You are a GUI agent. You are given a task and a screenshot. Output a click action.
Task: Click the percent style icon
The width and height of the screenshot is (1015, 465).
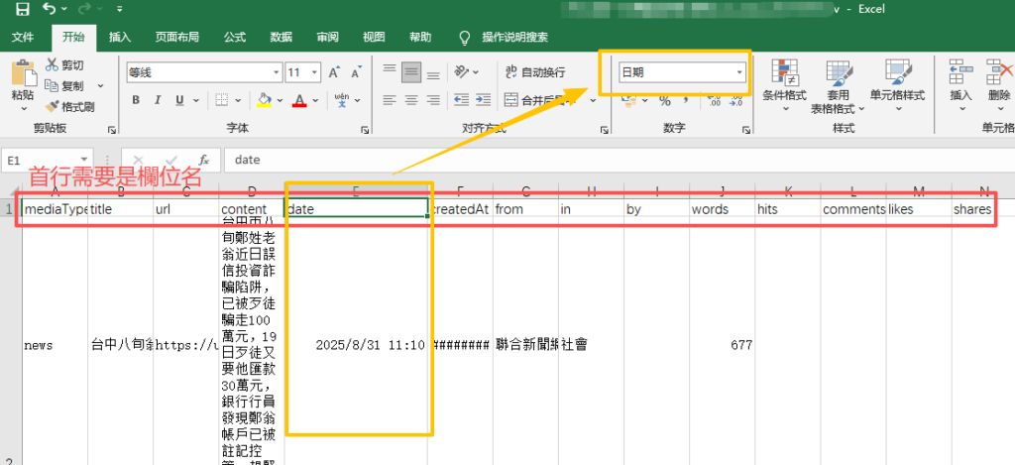click(x=665, y=100)
